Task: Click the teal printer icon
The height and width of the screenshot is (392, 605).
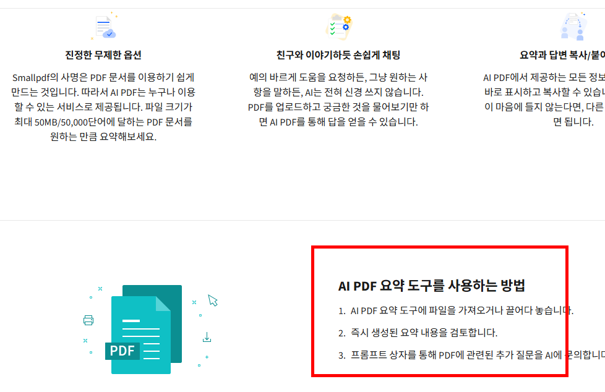Action: (88, 322)
